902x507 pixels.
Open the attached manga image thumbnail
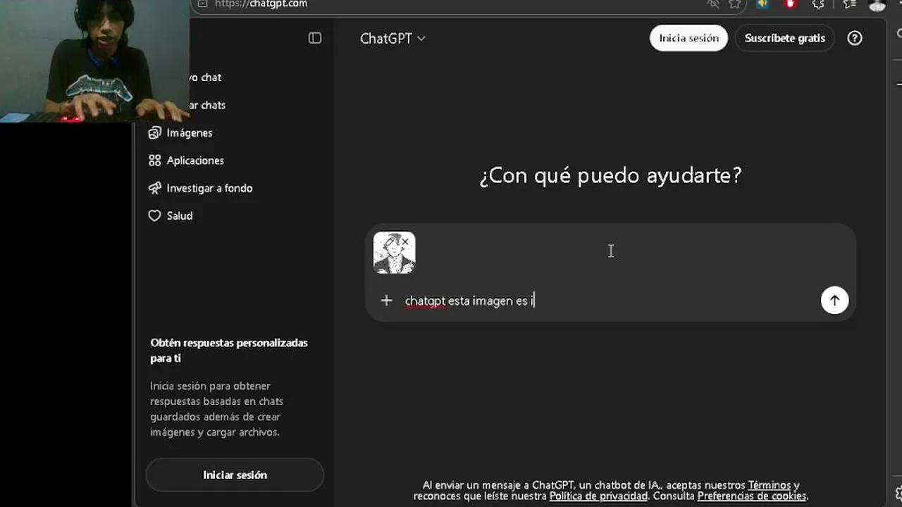(393, 254)
